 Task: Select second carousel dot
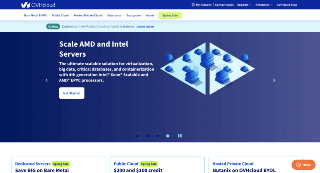click(147, 136)
